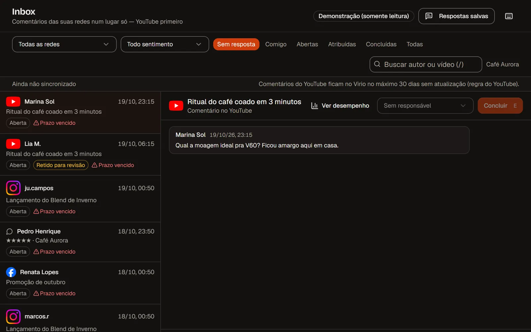Open marcos.r comment in list
The width and height of the screenshot is (531, 332).
coord(80,318)
